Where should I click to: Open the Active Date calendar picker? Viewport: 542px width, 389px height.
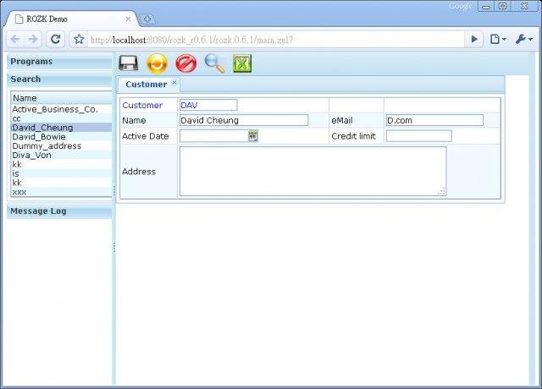pos(253,136)
